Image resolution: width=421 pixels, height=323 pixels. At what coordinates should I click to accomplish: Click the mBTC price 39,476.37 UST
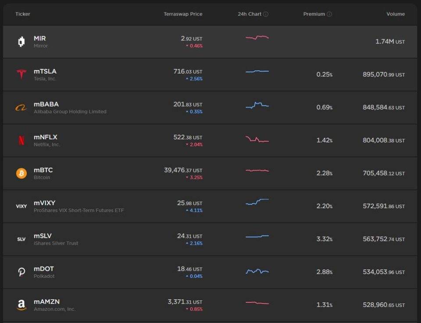(x=183, y=170)
